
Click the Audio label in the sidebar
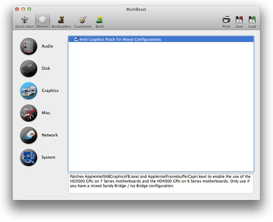pyautogui.click(x=47, y=46)
